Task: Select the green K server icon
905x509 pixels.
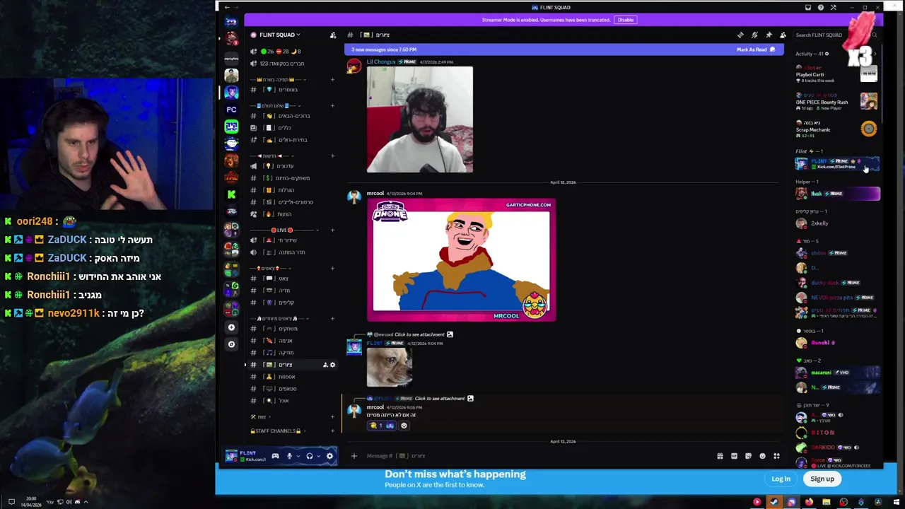Action: click(x=231, y=194)
